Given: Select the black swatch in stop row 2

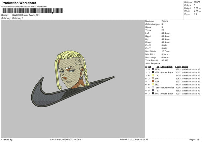Looking at the screenshot, I should (x=153, y=72).
